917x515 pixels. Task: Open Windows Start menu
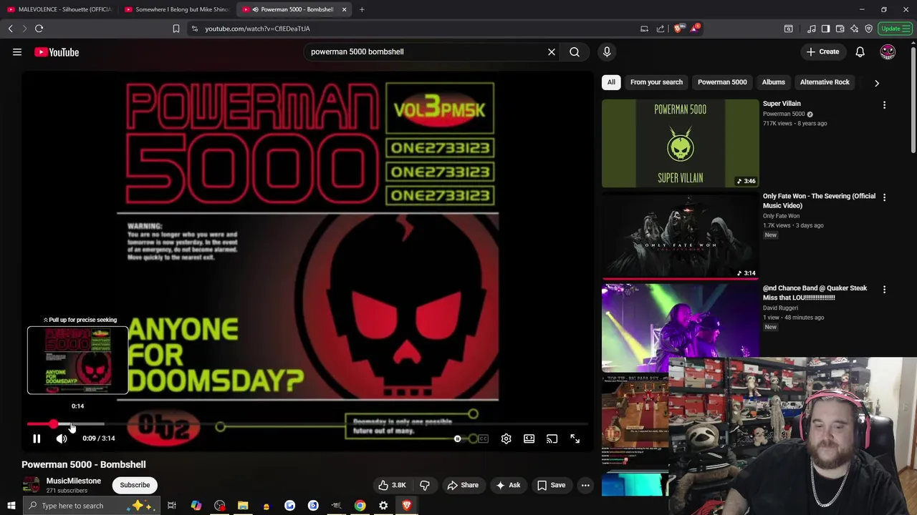pyautogui.click(x=11, y=506)
